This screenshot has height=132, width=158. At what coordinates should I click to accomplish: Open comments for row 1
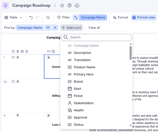pyautogui.click(x=13, y=57)
